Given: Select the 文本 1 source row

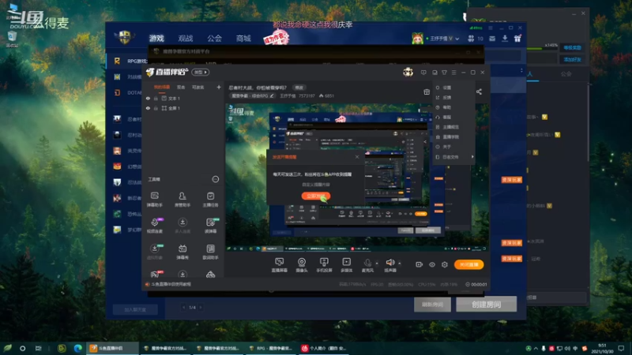Looking at the screenshot, I should click(183, 98).
